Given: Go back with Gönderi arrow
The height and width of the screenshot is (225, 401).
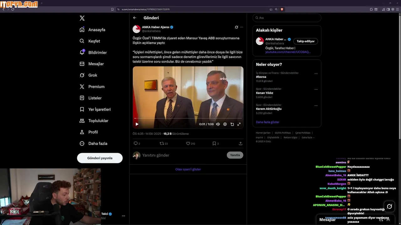Looking at the screenshot, I should 135,18.
